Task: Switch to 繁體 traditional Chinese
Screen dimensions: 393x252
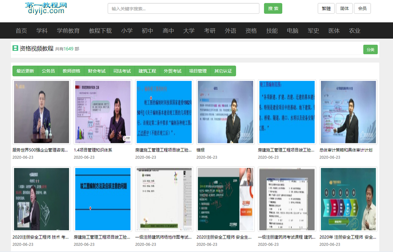Action: [326, 8]
